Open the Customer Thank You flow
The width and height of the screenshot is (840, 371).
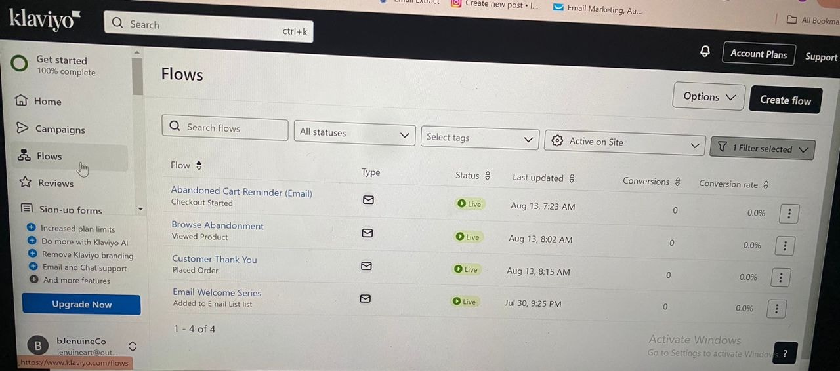pos(215,259)
